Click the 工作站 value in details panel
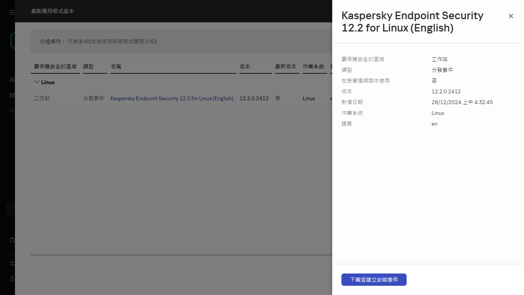524x295 pixels. tap(440, 59)
